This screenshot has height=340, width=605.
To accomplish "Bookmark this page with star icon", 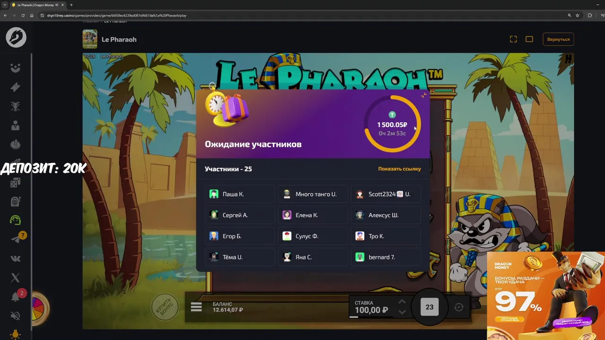I will 577,15.
